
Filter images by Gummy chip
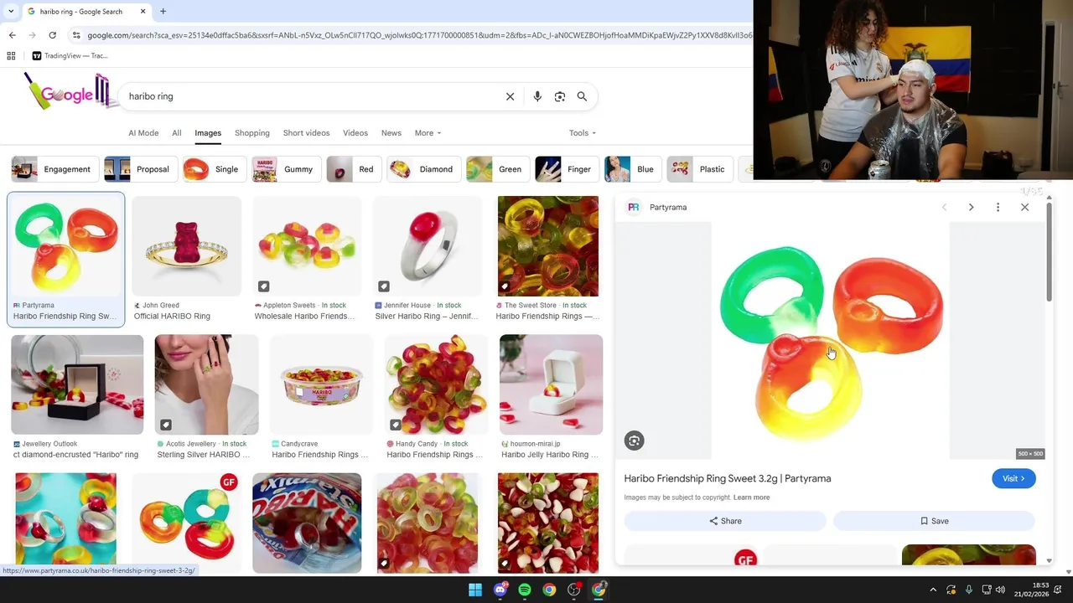coord(285,169)
